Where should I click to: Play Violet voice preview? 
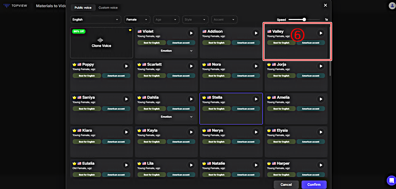(191, 33)
